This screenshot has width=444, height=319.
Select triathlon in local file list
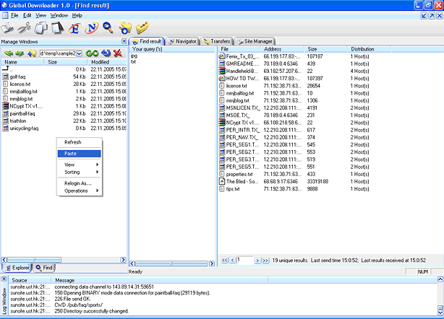point(18,121)
